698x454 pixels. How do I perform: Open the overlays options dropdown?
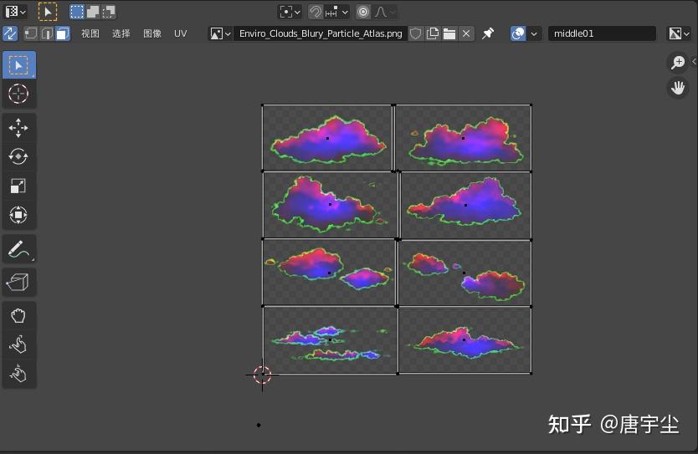click(x=534, y=33)
